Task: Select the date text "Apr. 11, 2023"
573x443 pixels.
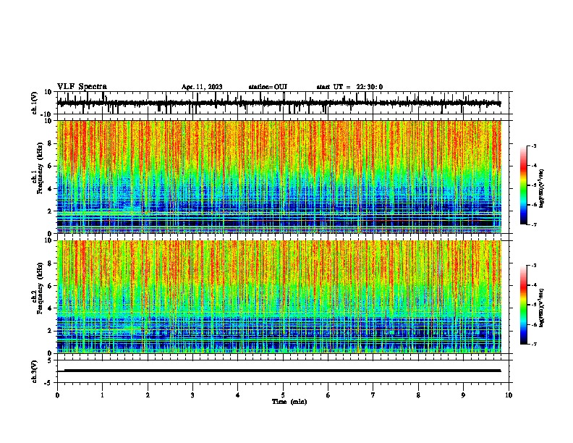Action: pos(202,87)
